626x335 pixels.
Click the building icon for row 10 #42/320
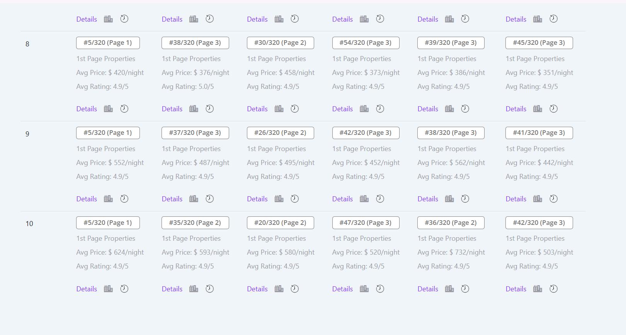point(538,289)
